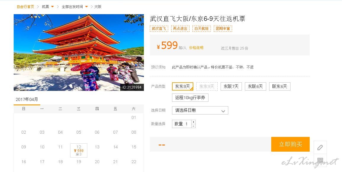The height and width of the screenshot is (172, 342).
Task: Click the 立即购买 button
Action: (290, 144)
